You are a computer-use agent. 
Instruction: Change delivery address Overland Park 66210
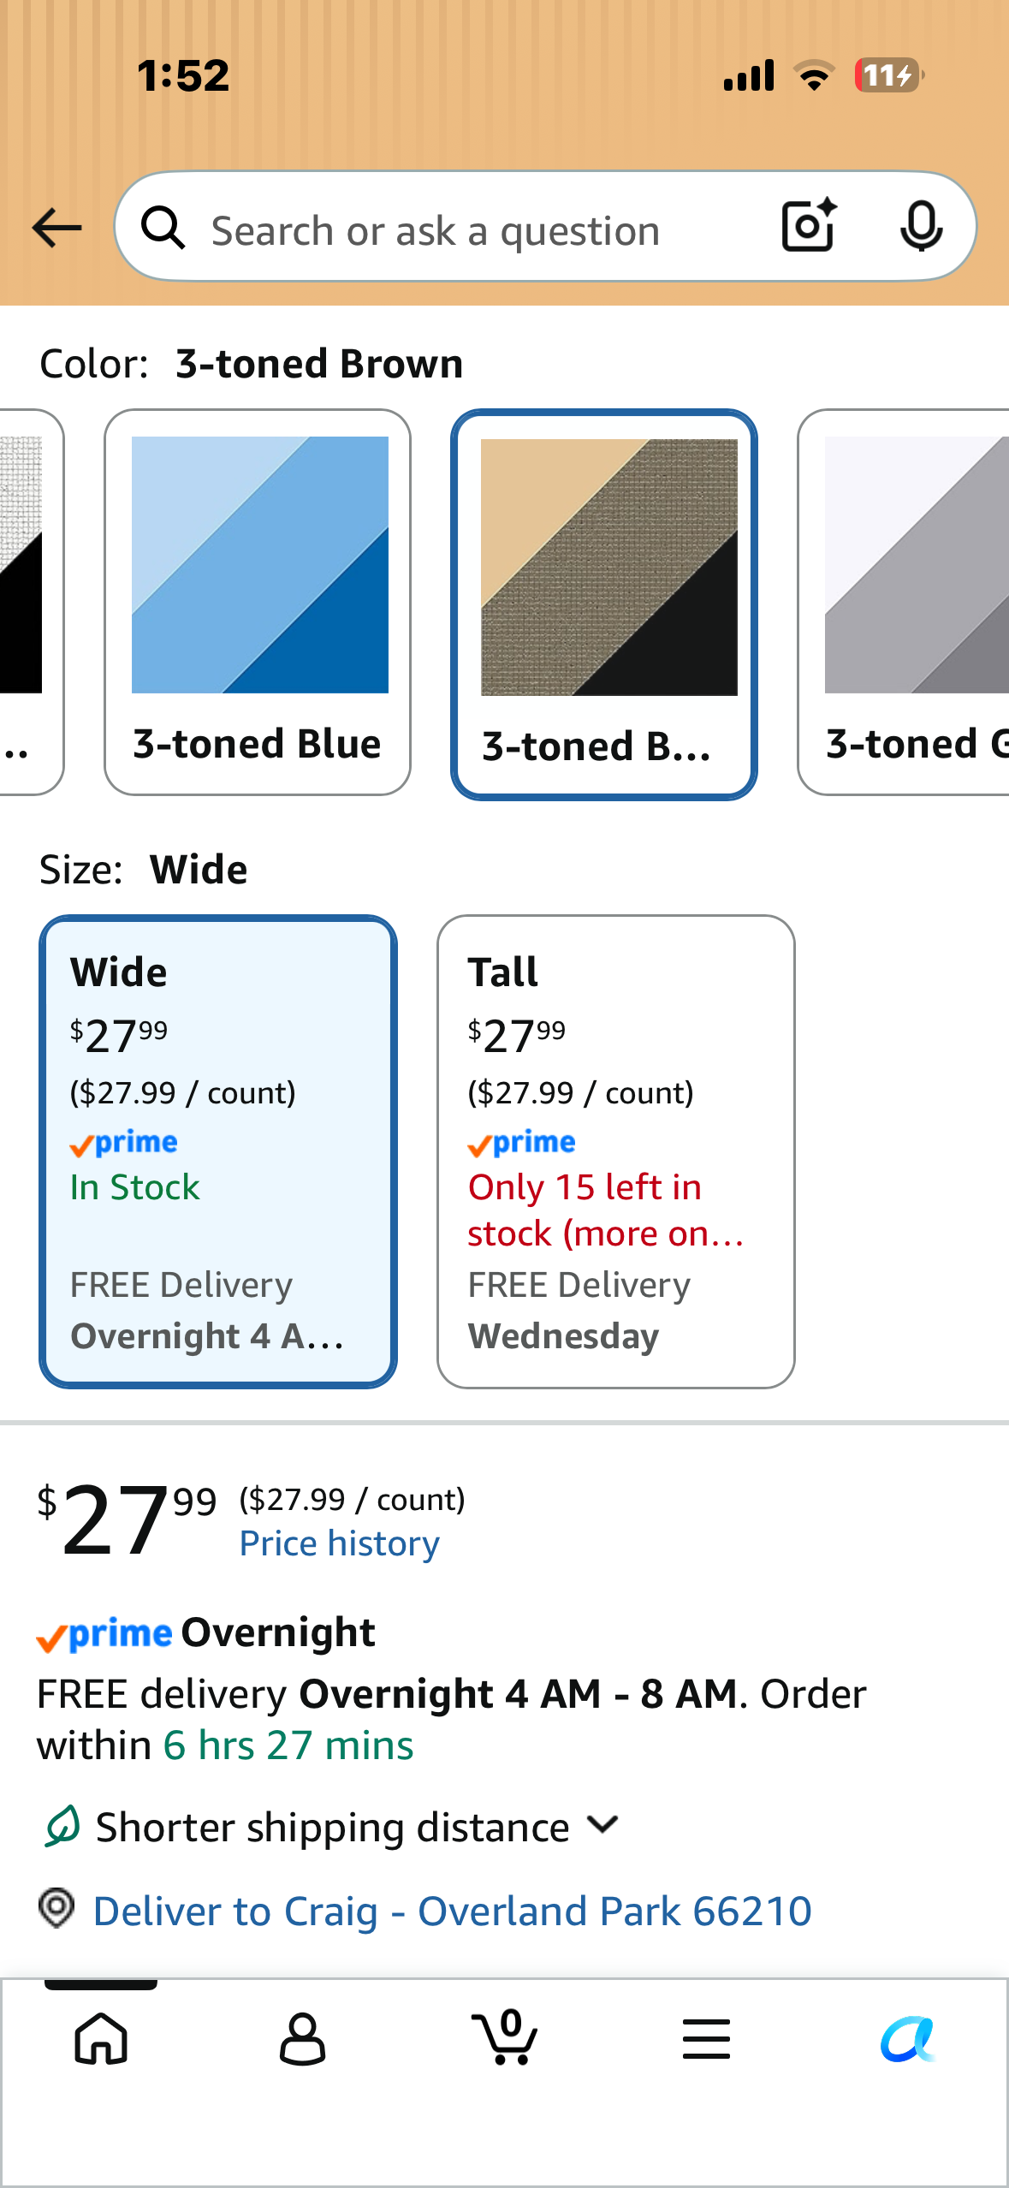click(452, 1911)
